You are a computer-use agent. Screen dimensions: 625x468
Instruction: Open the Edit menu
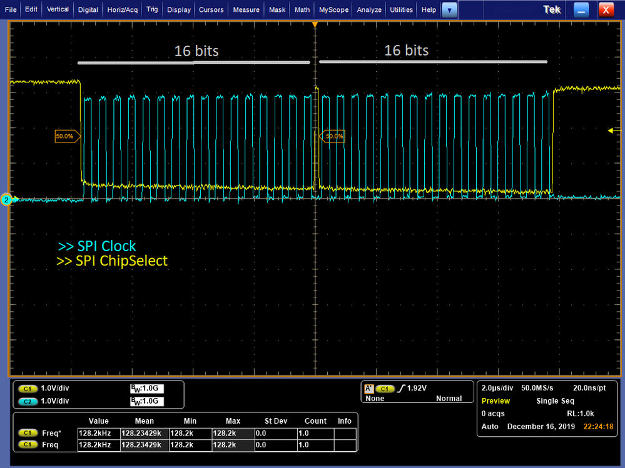click(x=31, y=9)
